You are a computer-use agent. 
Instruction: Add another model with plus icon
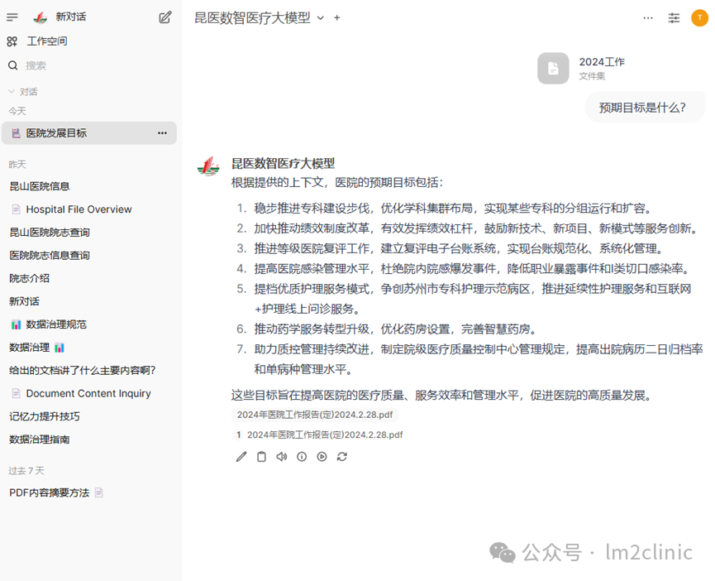[337, 18]
